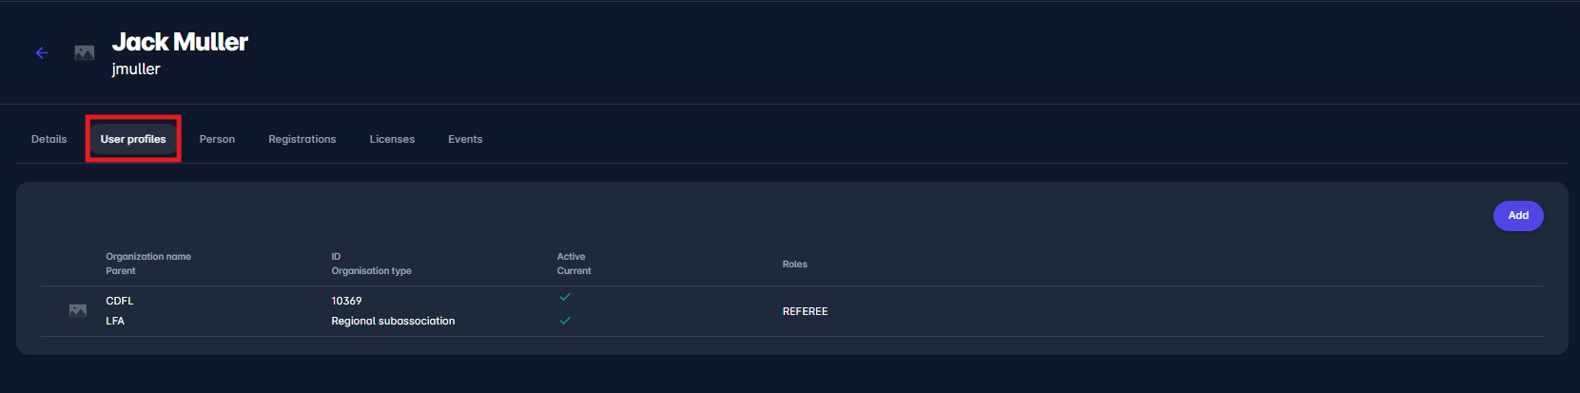Image resolution: width=1580 pixels, height=393 pixels.
Task: Click the organization ID 10369
Action: click(346, 301)
